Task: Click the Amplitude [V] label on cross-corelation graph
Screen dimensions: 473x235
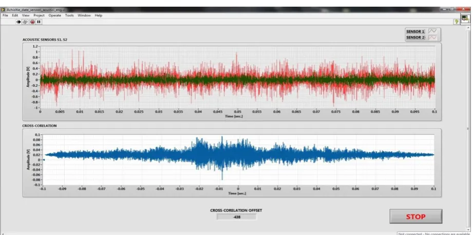Action: (x=28, y=159)
